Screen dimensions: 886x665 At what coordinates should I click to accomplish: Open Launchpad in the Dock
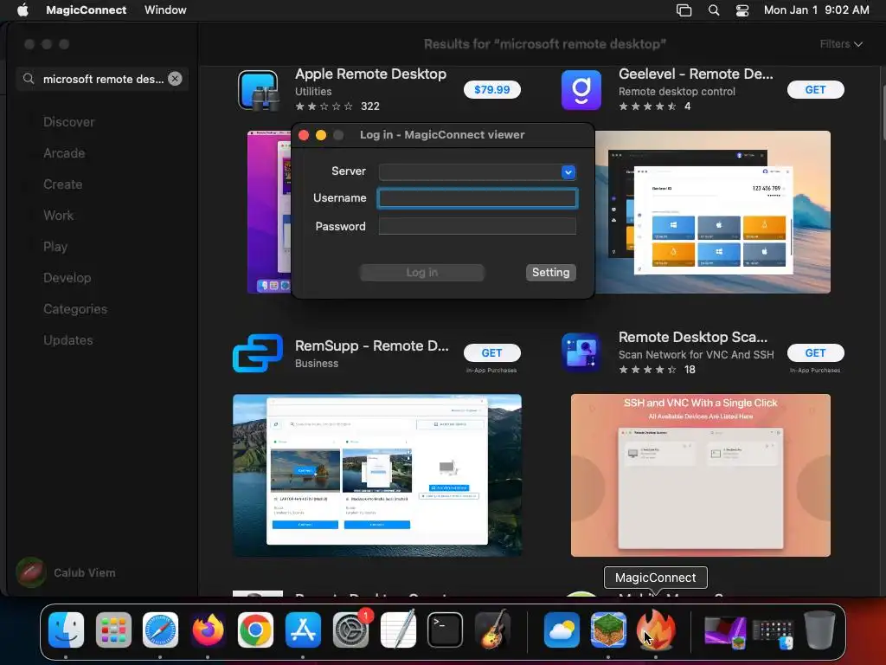click(x=113, y=629)
